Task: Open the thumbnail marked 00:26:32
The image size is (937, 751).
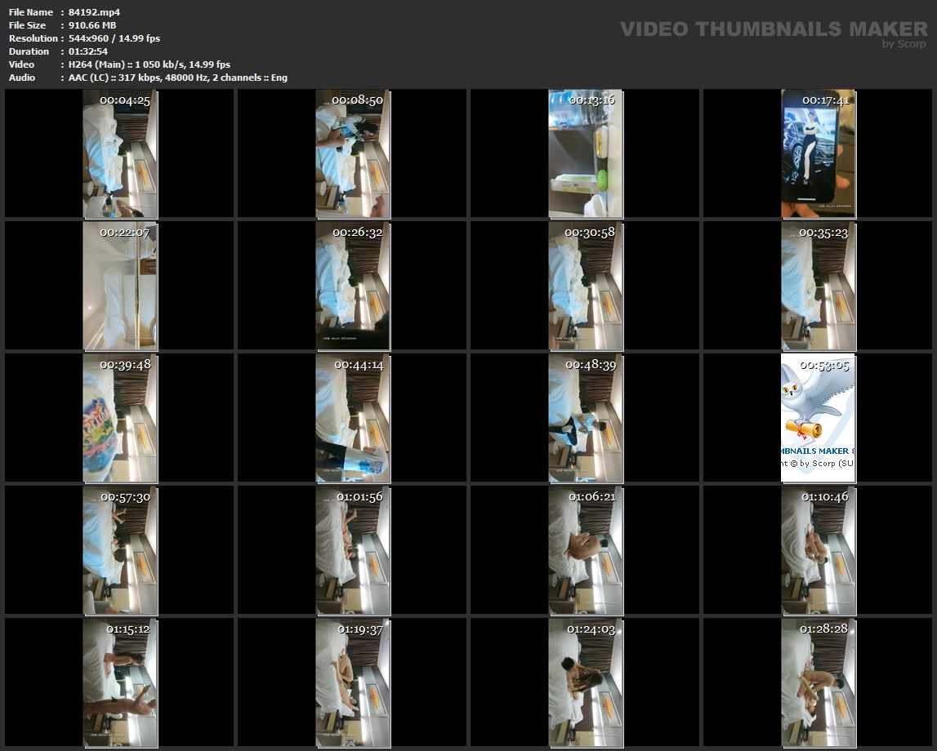Action: point(353,287)
